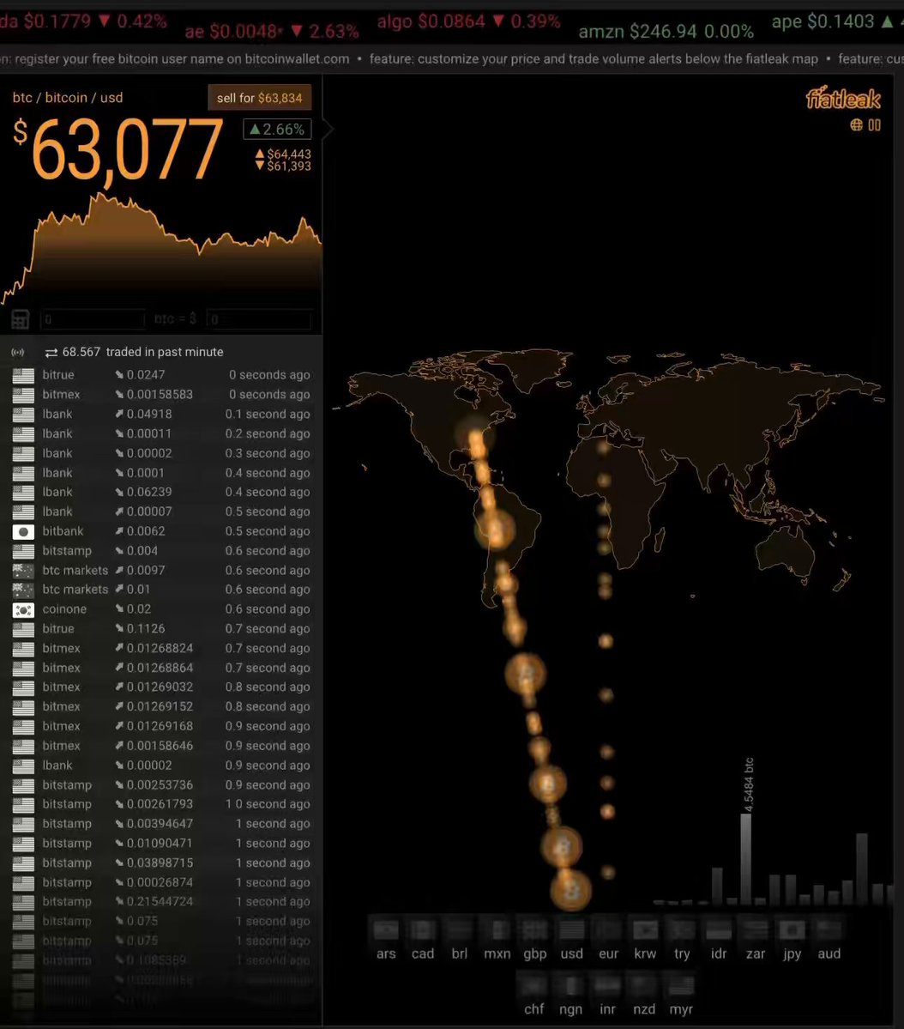
Task: Open the ae $0.0048 ticker item
Action: (272, 31)
